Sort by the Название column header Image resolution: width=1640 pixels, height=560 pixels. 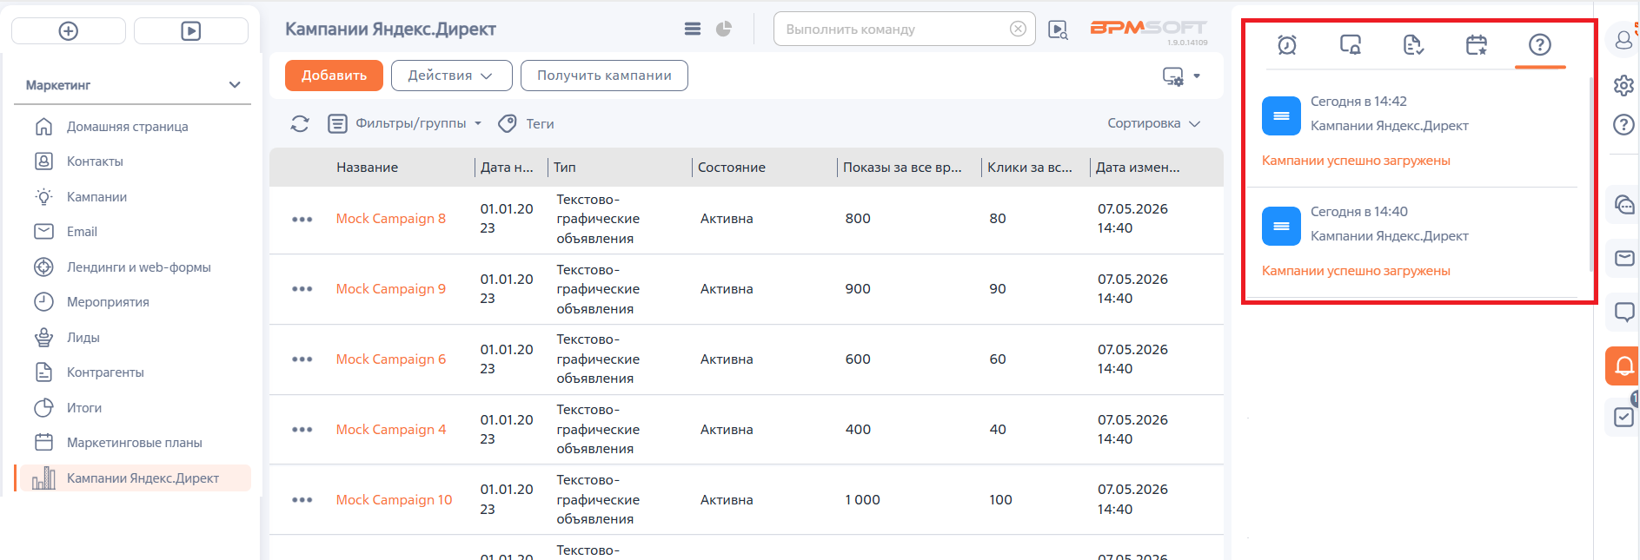pos(368,168)
